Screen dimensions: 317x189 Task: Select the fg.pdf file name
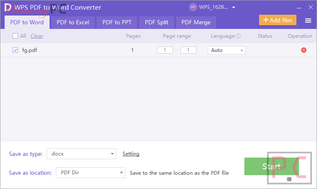point(29,50)
